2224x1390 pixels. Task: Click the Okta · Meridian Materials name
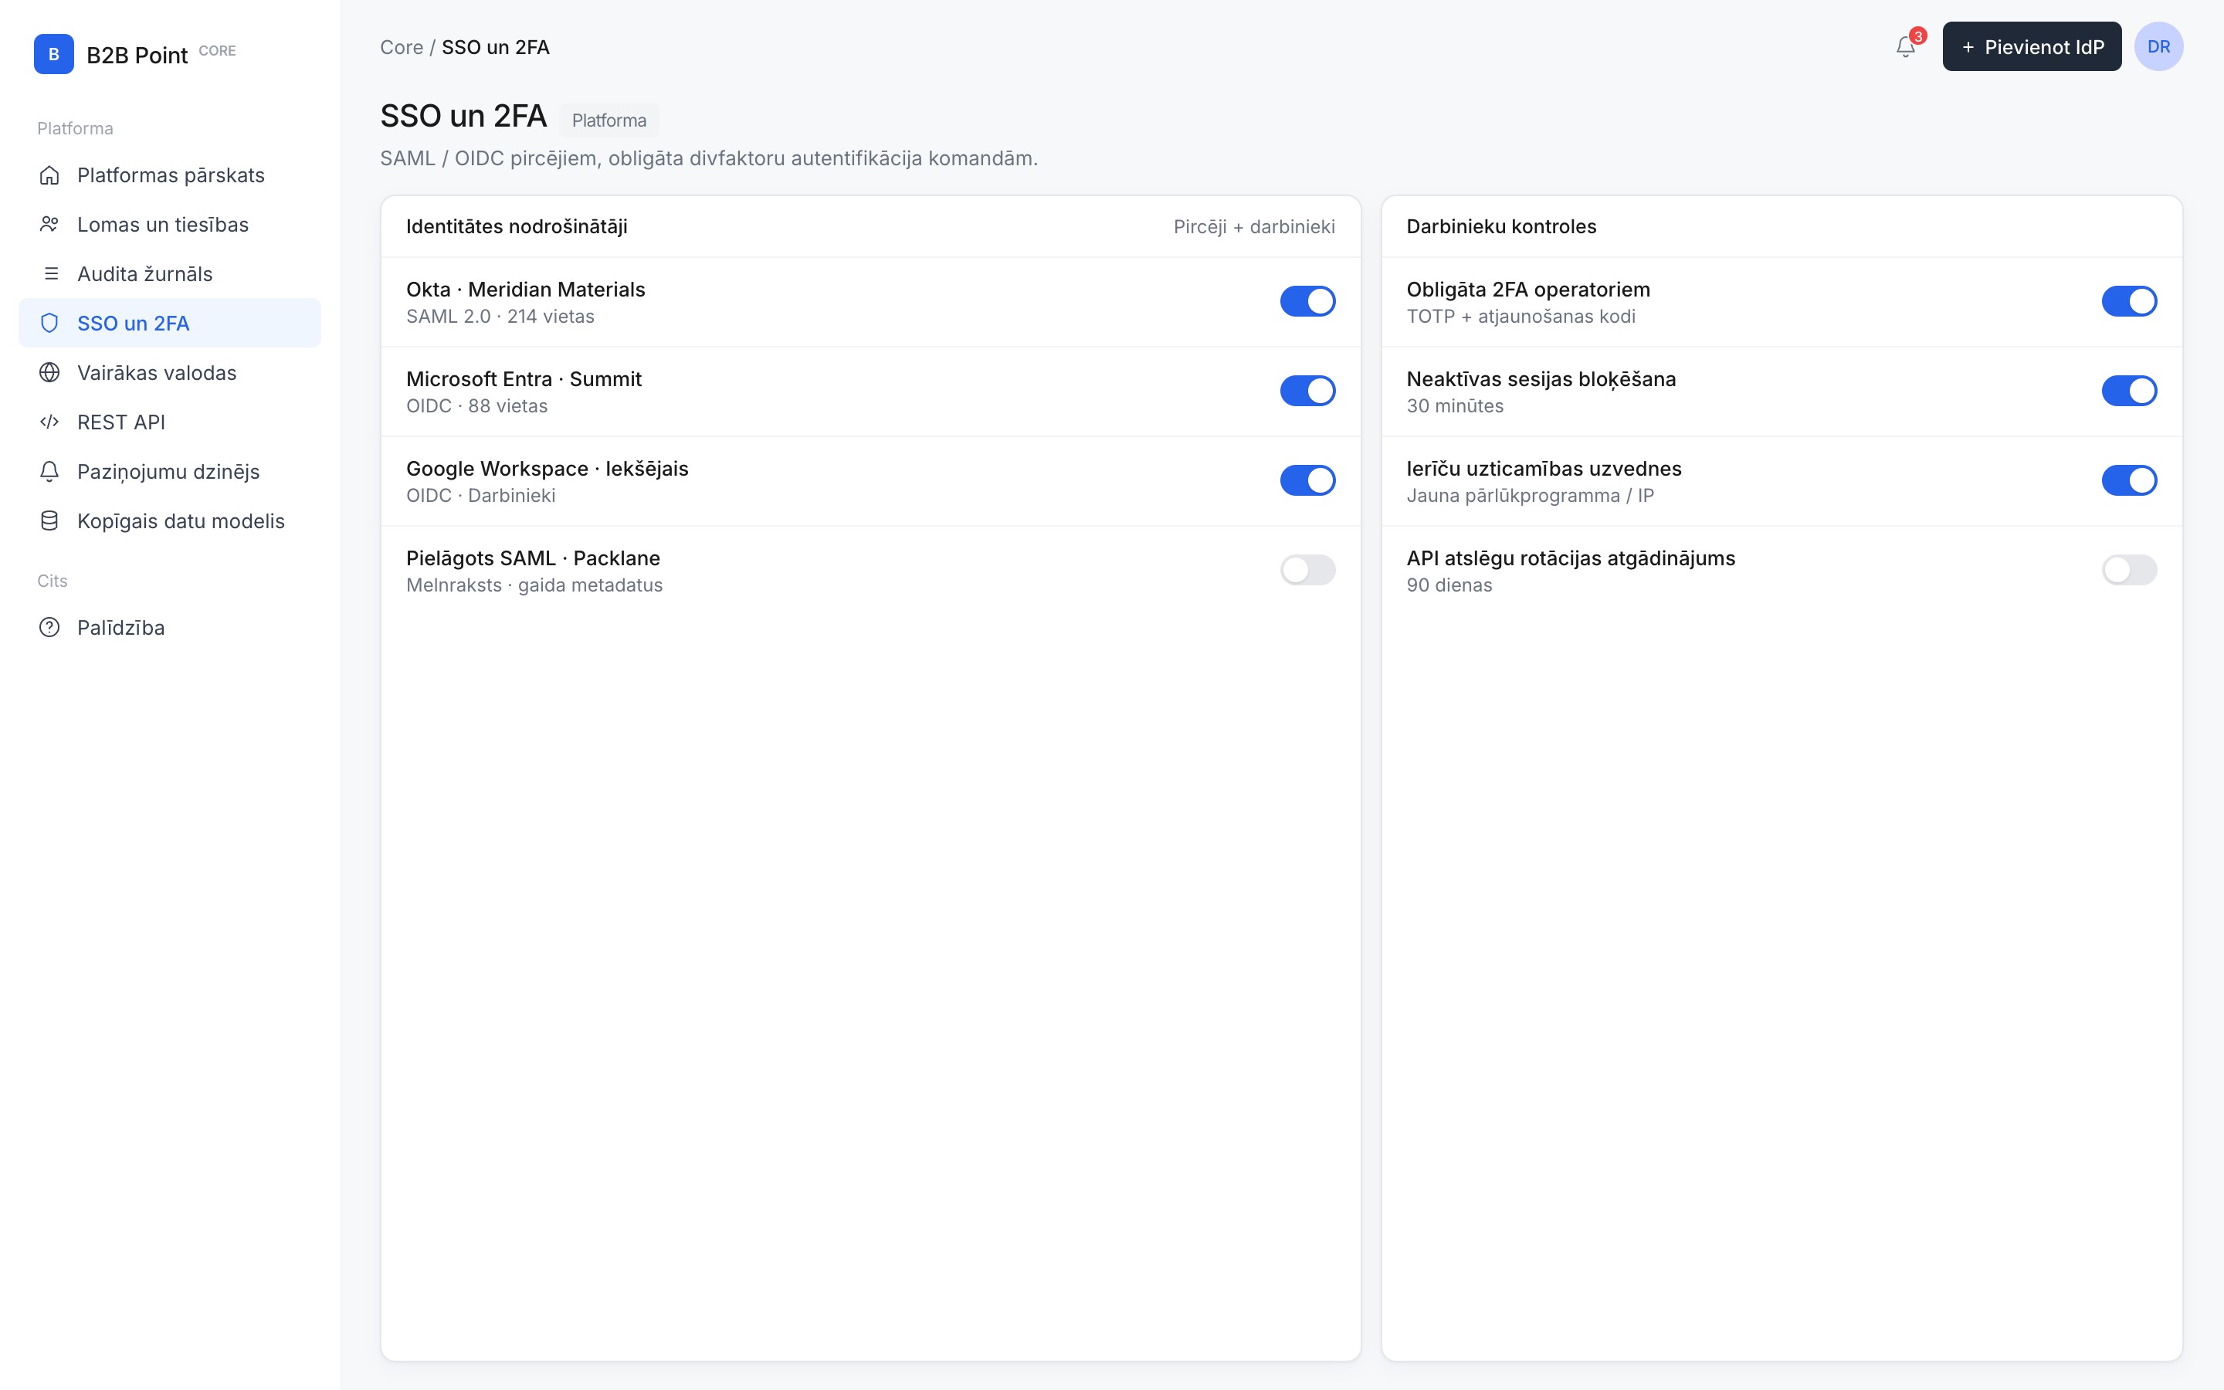526,290
